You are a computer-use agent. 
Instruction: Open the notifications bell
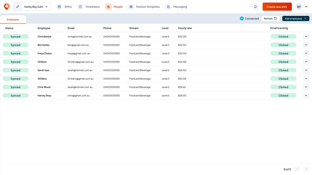[255, 7]
